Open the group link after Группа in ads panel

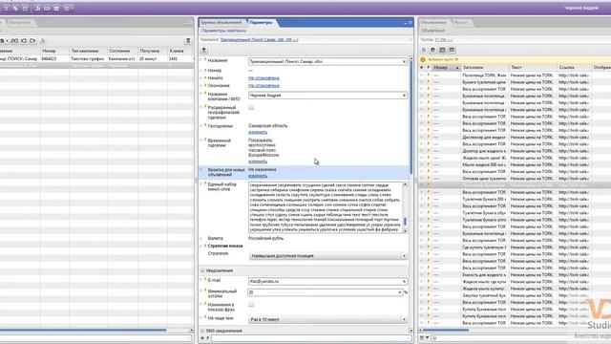[x=444, y=40]
